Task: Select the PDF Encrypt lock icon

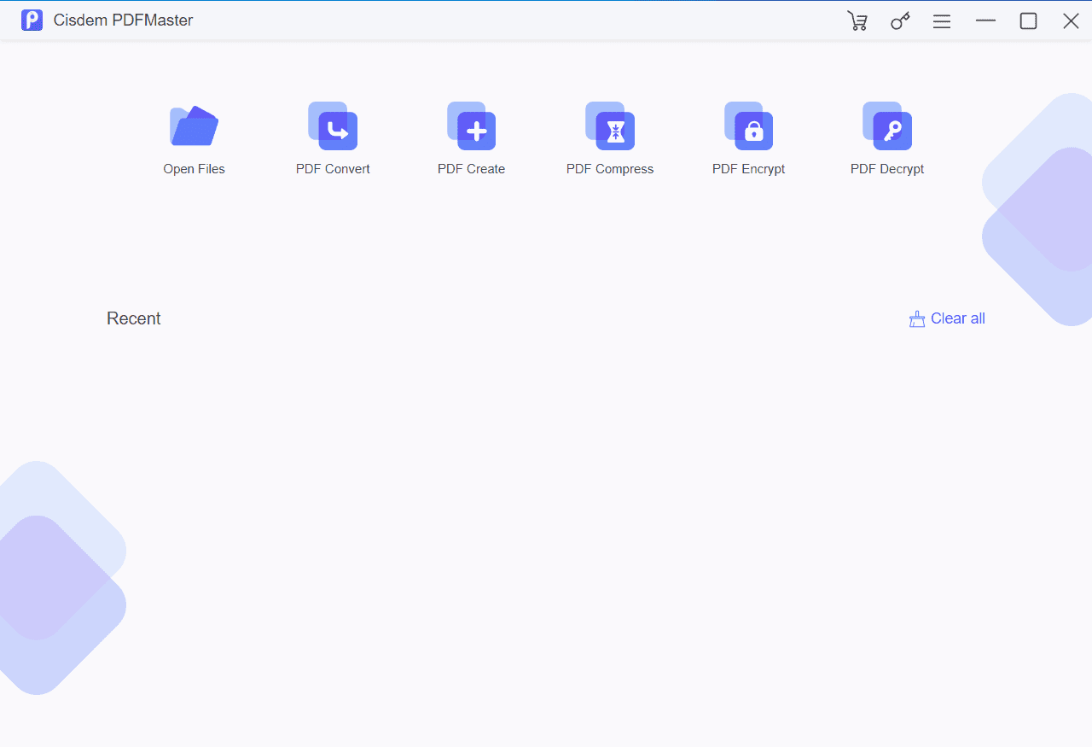Action: (748, 125)
